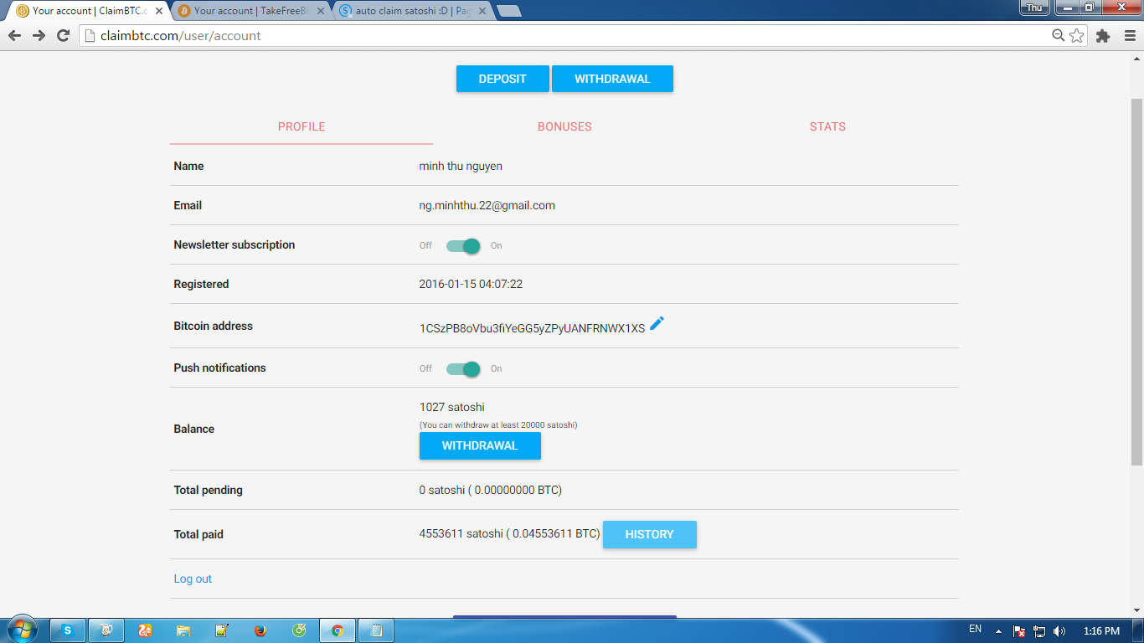Image resolution: width=1144 pixels, height=643 pixels.
Task: Go forward in browser history
Action: click(39, 35)
